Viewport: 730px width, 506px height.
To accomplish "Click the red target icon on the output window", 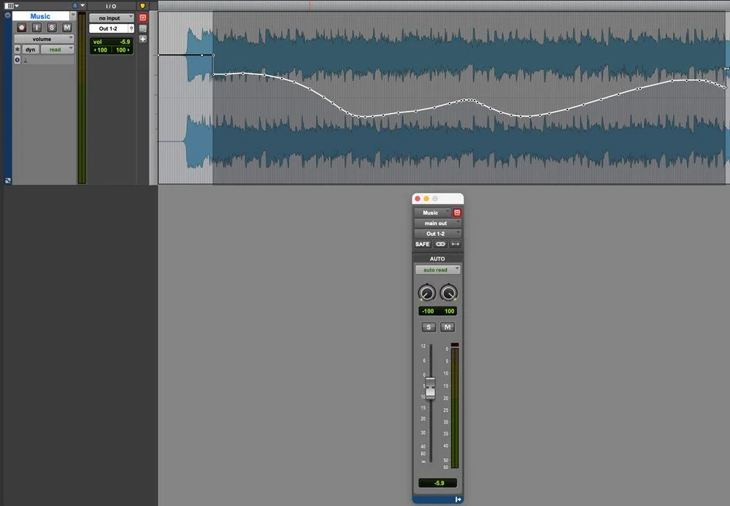I will 457,212.
